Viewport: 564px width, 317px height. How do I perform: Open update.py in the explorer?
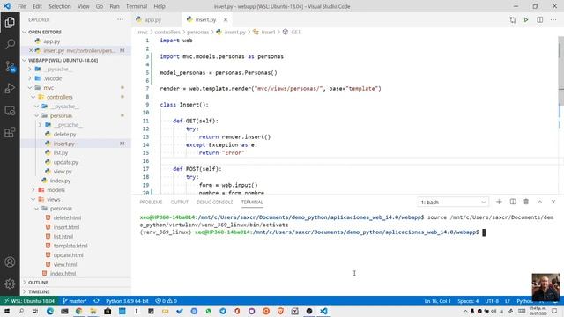pos(66,162)
